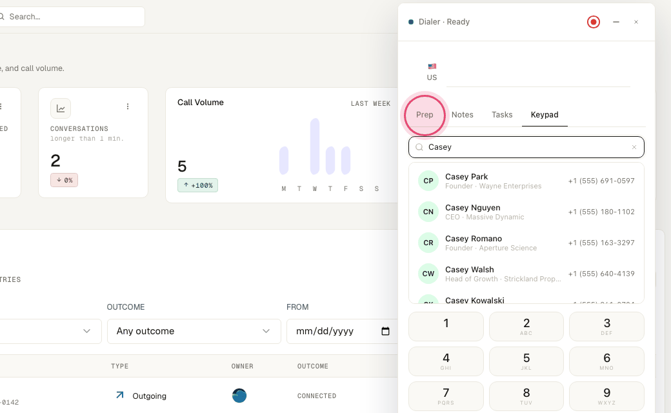This screenshot has height=413, width=671.
Task: Close the Dialer panel
Action: pos(636,22)
